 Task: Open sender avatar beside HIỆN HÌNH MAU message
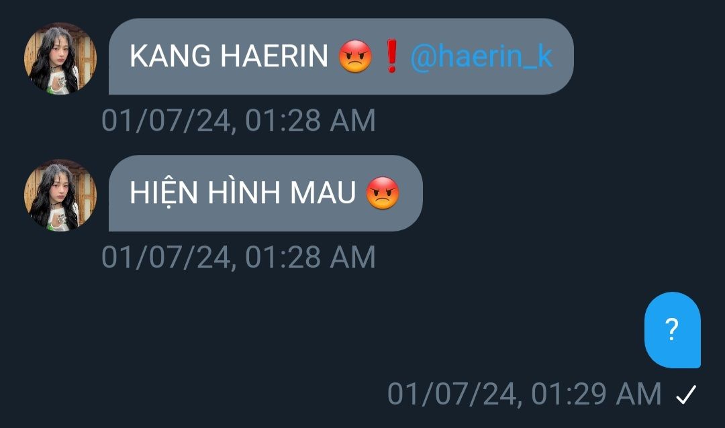point(60,195)
